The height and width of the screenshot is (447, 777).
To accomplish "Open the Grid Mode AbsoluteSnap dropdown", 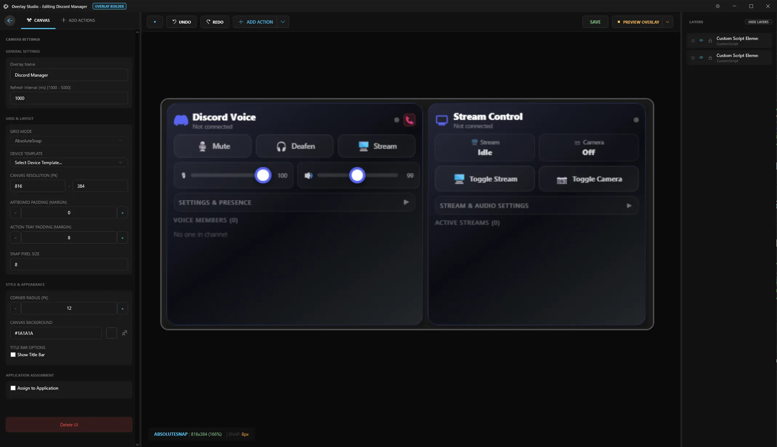I will pyautogui.click(x=69, y=141).
